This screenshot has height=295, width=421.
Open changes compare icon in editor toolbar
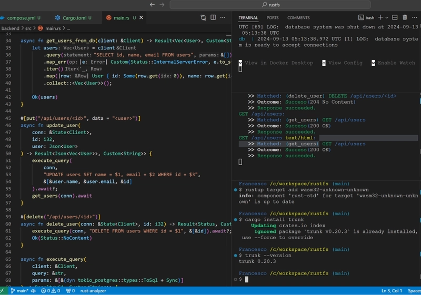pyautogui.click(x=203, y=17)
